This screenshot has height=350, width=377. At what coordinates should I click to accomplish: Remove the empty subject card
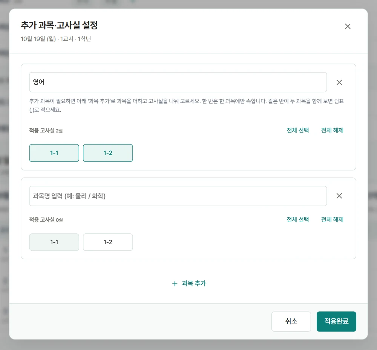[x=339, y=196]
